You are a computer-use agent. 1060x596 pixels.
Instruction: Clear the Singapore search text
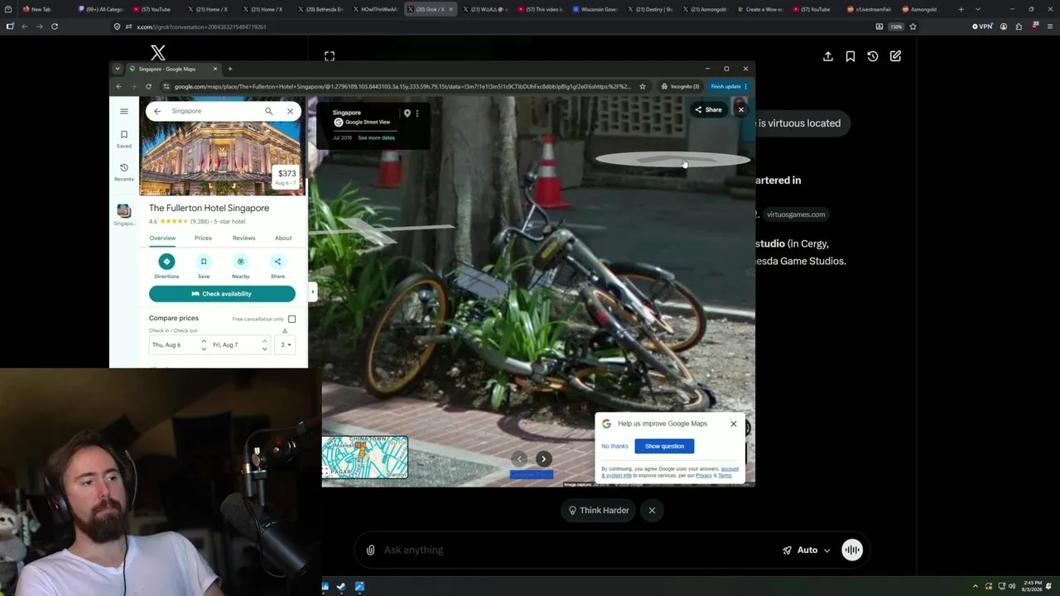click(290, 111)
